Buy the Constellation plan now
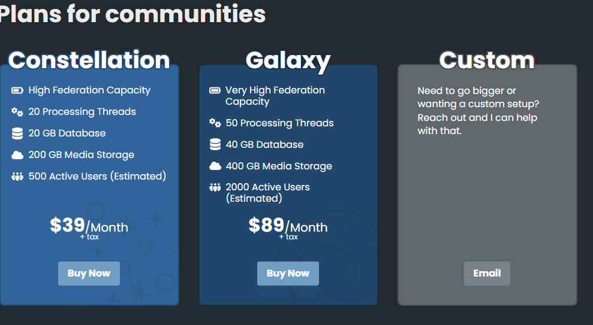This screenshot has height=325, width=593. tap(89, 274)
